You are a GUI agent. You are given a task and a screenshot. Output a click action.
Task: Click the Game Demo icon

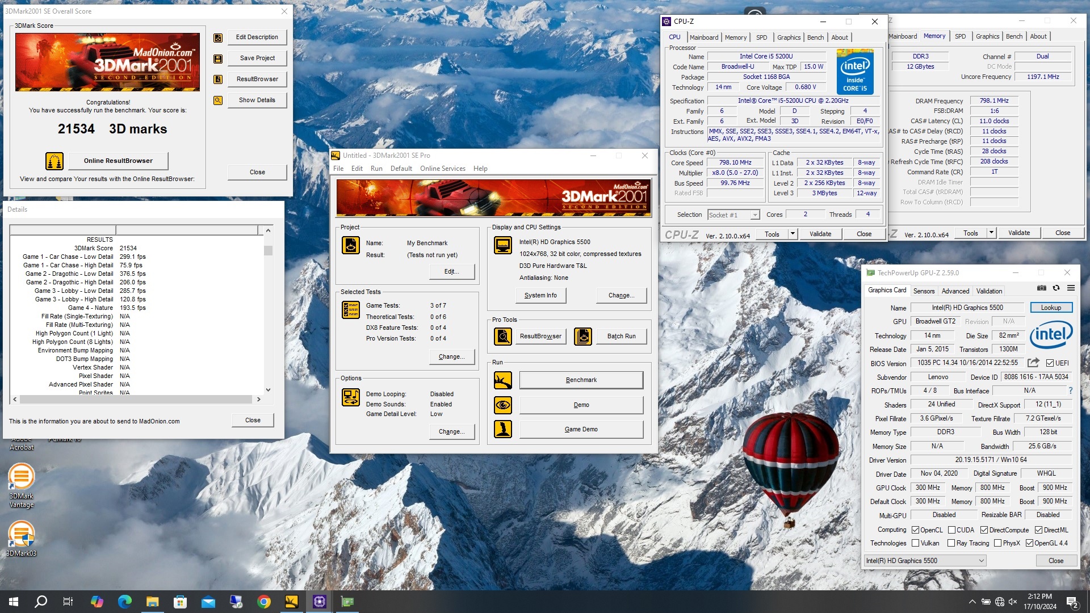pos(503,429)
